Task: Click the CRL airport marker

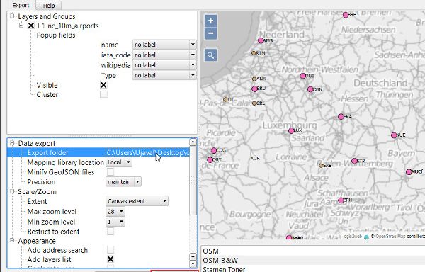Action: pos(254,103)
